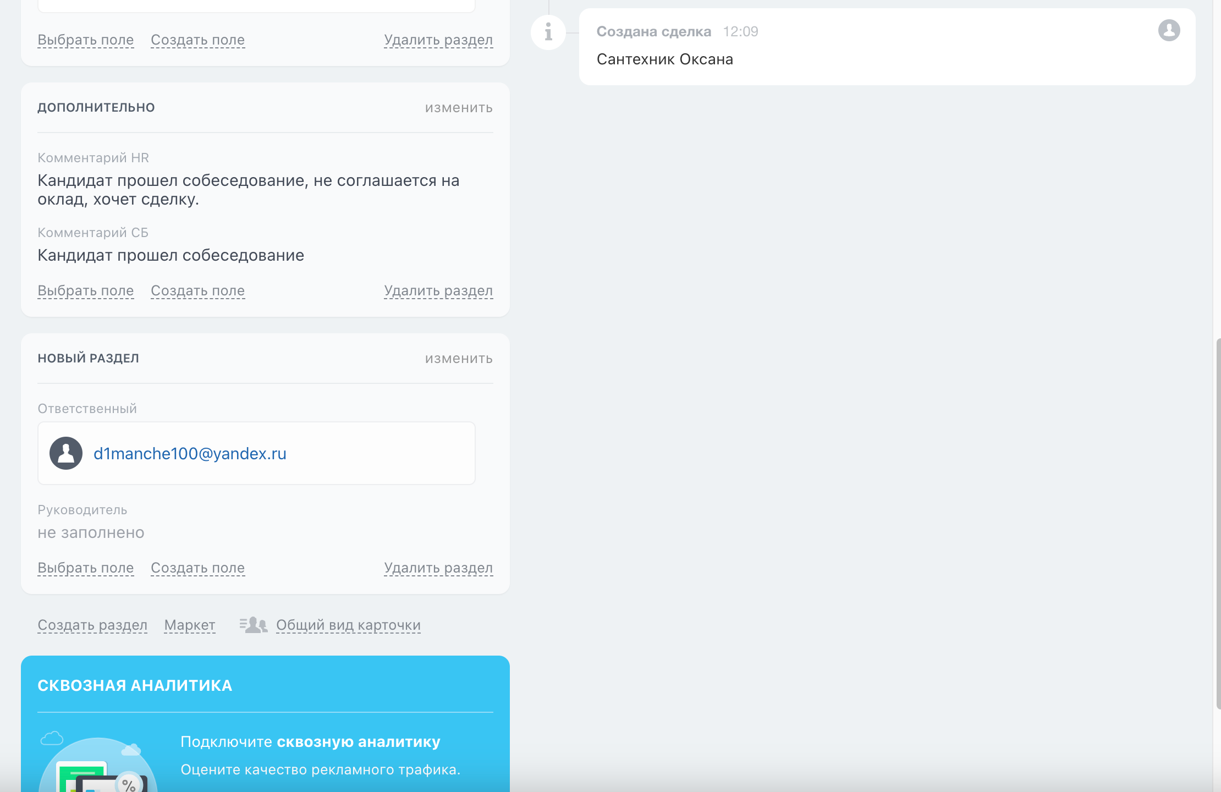
Task: Click the responsible user's avatar icon
Action: click(x=66, y=453)
